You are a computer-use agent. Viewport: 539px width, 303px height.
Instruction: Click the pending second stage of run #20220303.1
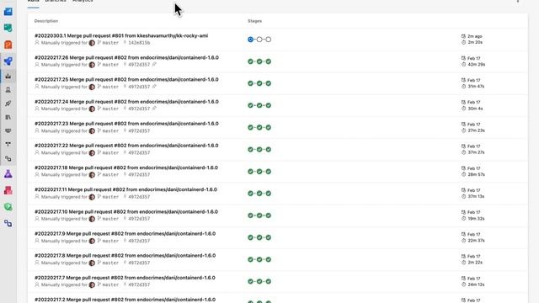click(259, 40)
